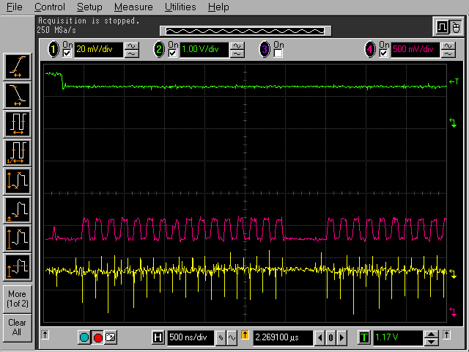Screen dimensions: 469x352
Task: Click the memory bar waveform overview
Action: pos(245,31)
